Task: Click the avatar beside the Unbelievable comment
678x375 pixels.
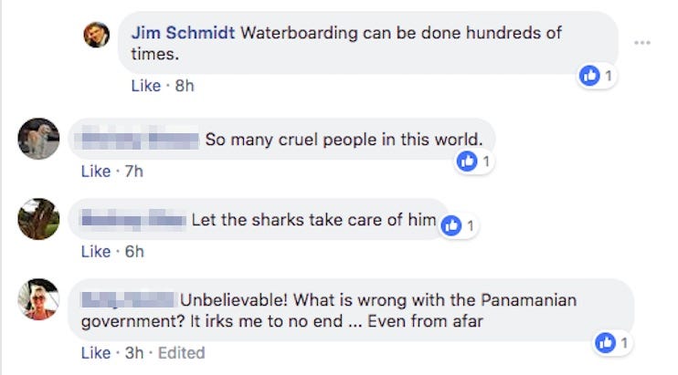Action: point(39,299)
